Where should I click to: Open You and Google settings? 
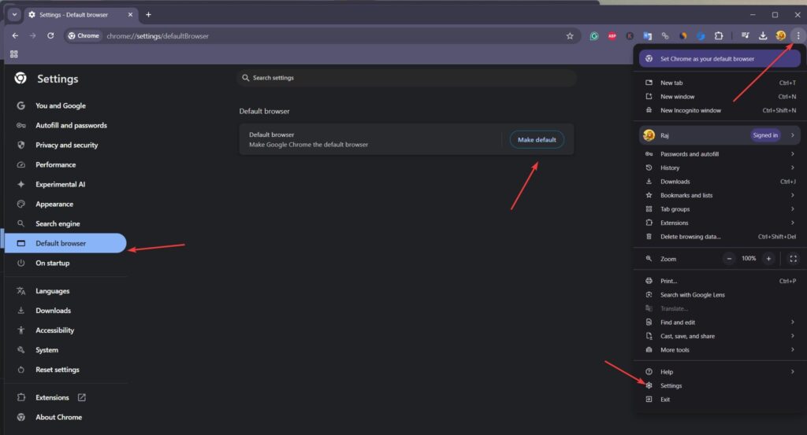coord(60,105)
